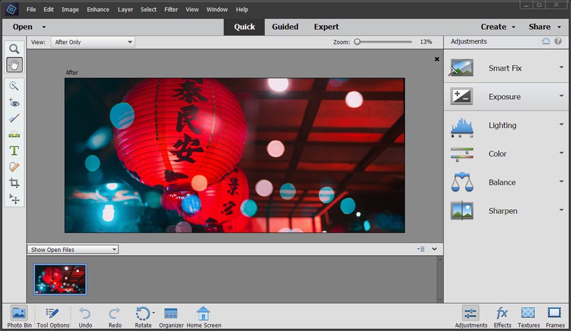Select the Text tool

tap(14, 150)
